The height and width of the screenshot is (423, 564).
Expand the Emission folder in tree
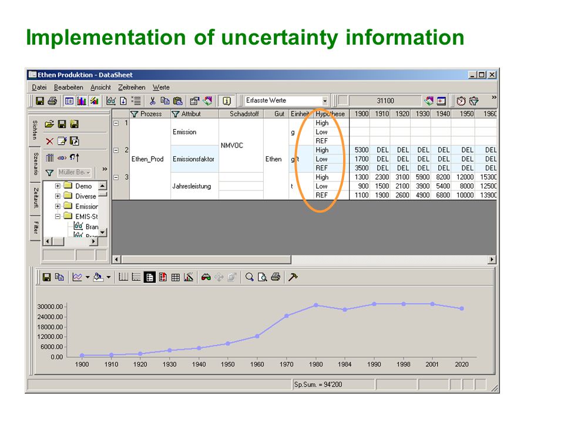[x=58, y=206]
